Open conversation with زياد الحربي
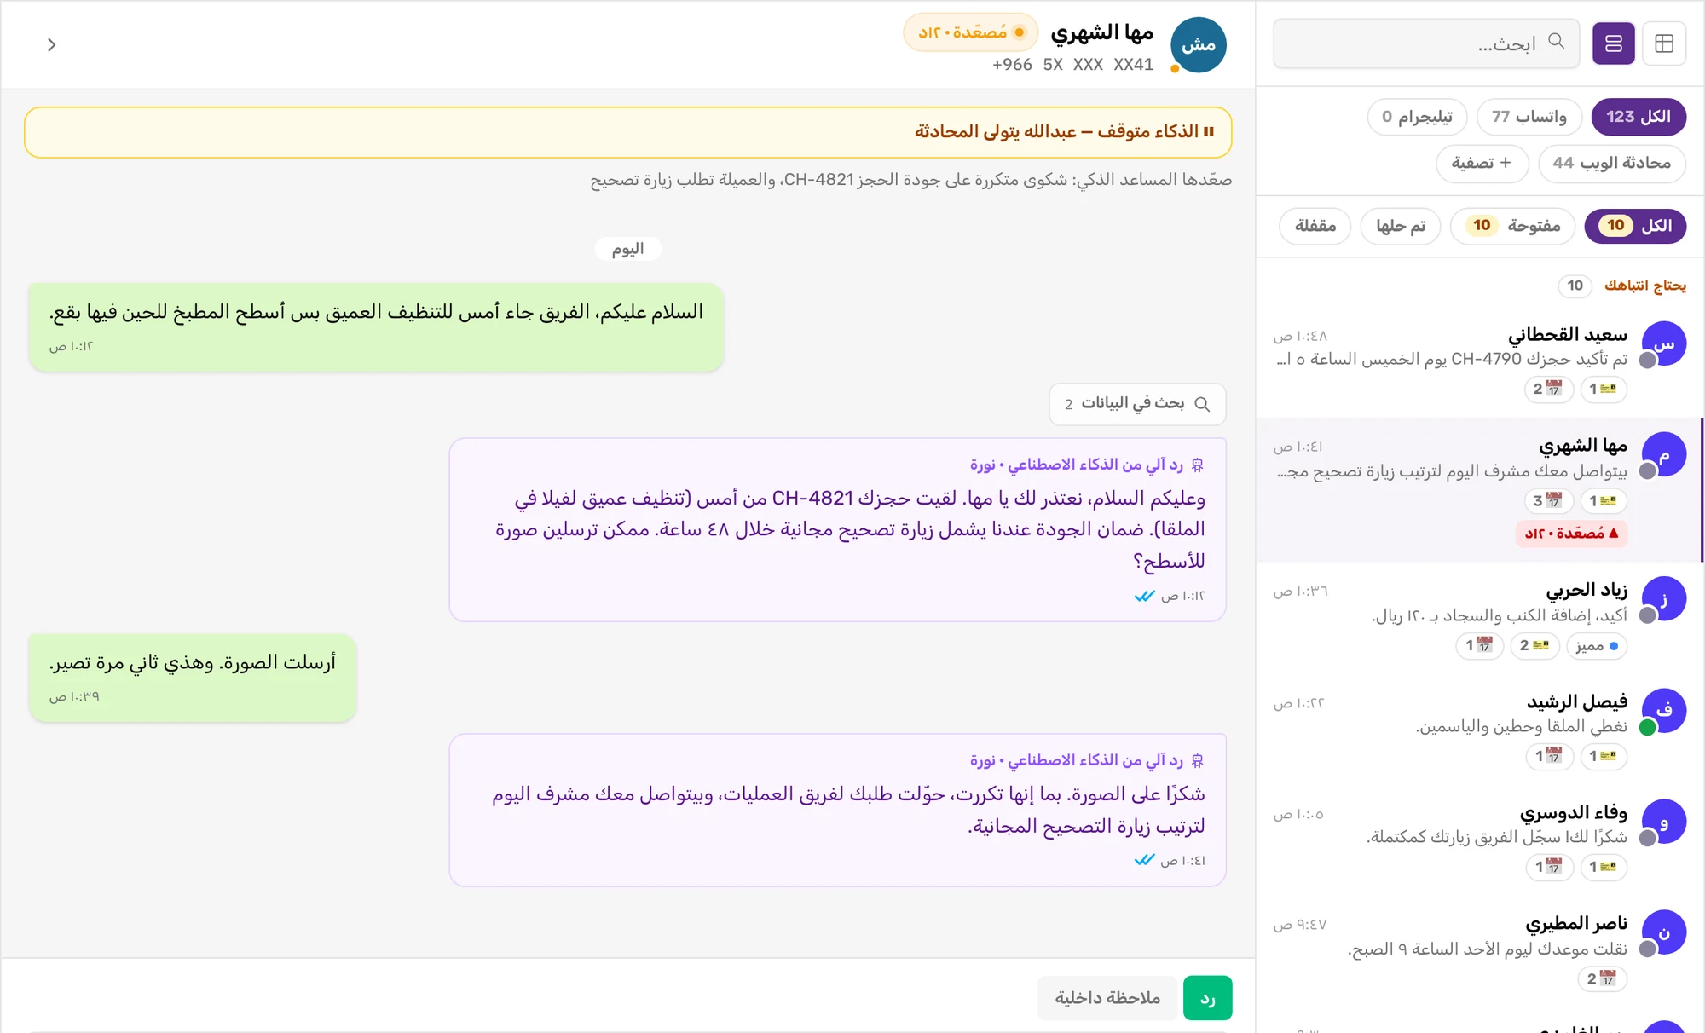 point(1479,618)
